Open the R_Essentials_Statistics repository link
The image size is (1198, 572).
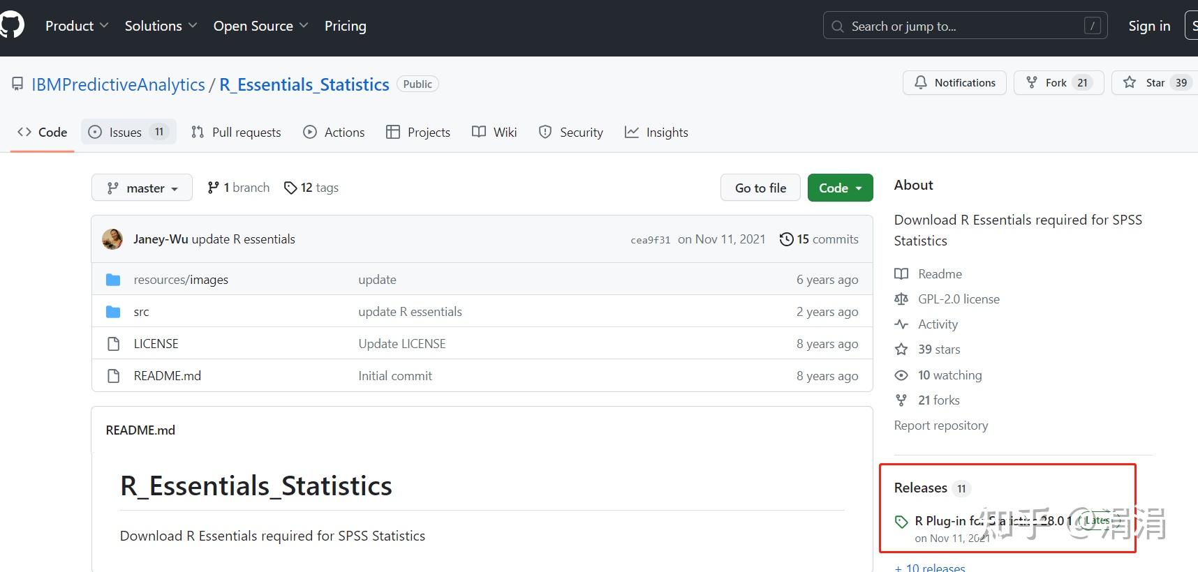(304, 84)
